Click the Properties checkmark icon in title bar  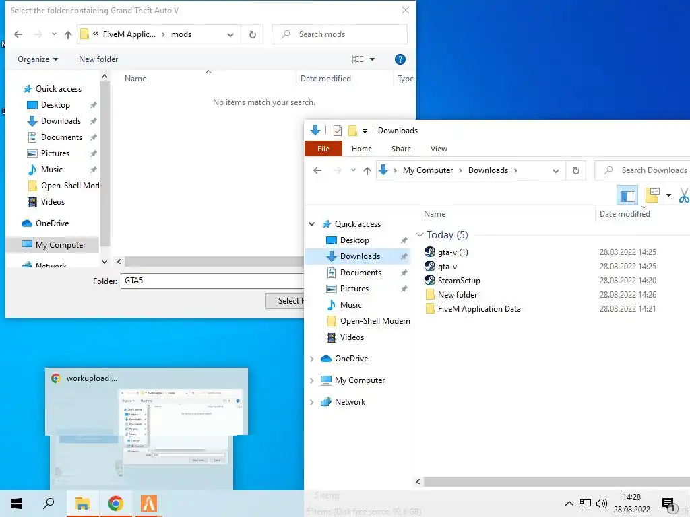tap(338, 131)
